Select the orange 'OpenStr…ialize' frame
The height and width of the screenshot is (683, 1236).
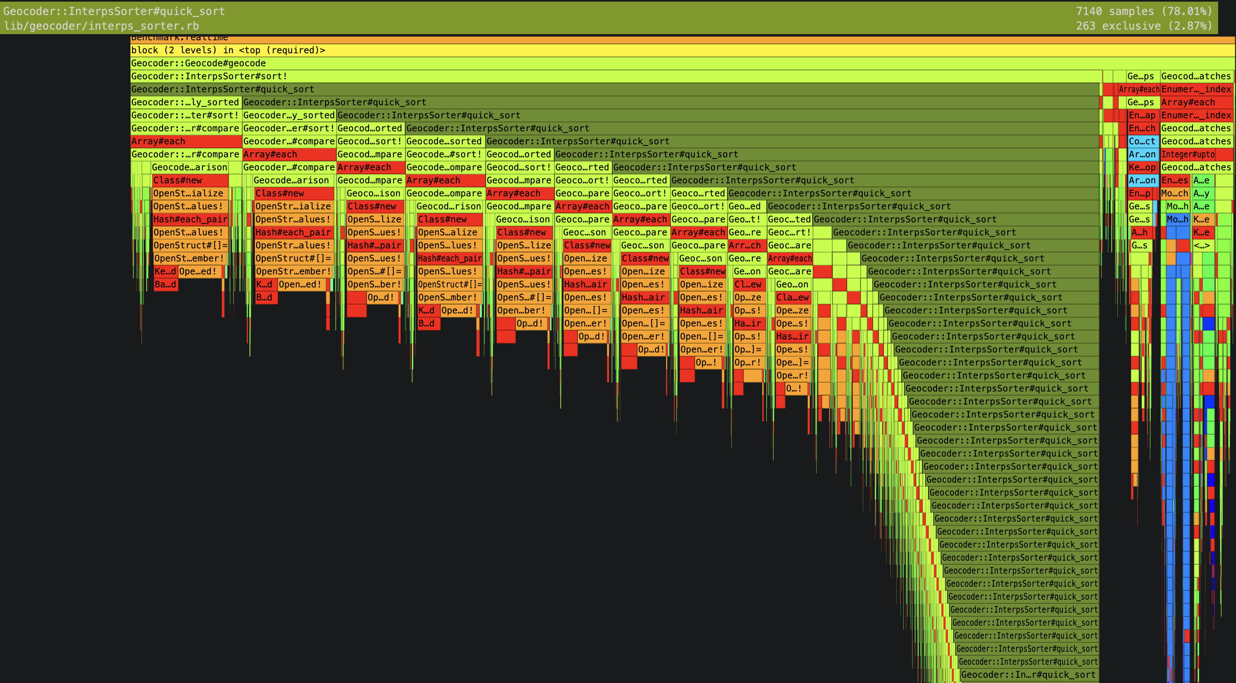pyautogui.click(x=294, y=207)
